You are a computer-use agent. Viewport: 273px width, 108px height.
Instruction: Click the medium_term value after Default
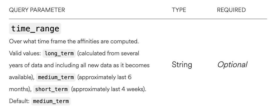point(51,101)
